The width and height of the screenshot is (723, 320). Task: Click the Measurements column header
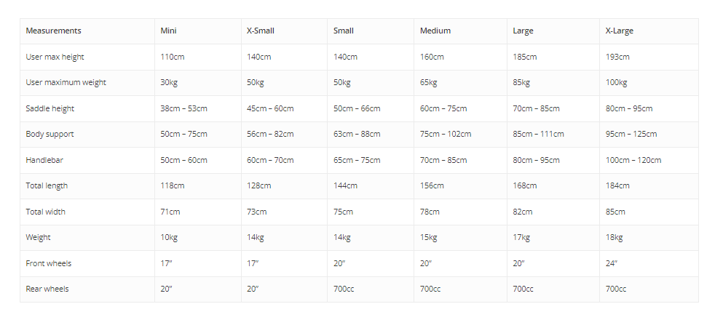coord(53,31)
